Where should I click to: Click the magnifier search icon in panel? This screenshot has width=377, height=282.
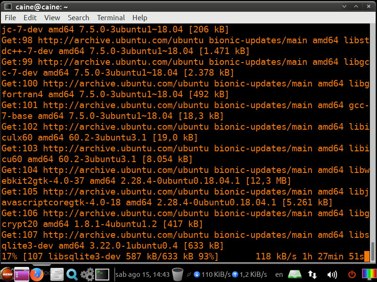tap(72, 274)
